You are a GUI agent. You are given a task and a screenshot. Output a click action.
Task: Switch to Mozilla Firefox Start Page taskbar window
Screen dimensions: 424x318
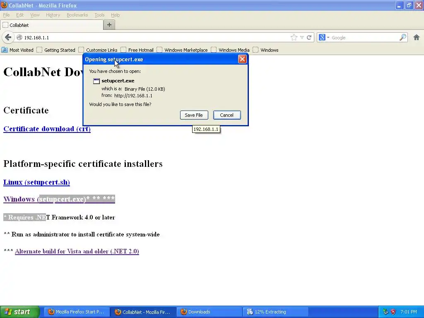77,312
